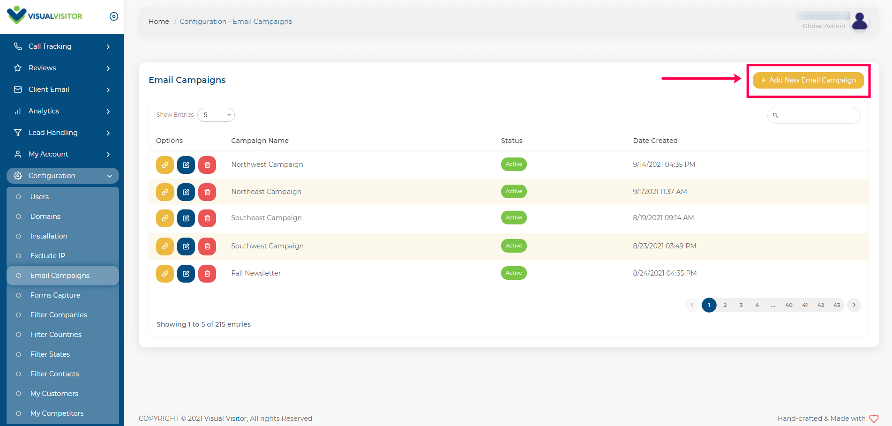Edit the Southwest Campaign

[186, 247]
